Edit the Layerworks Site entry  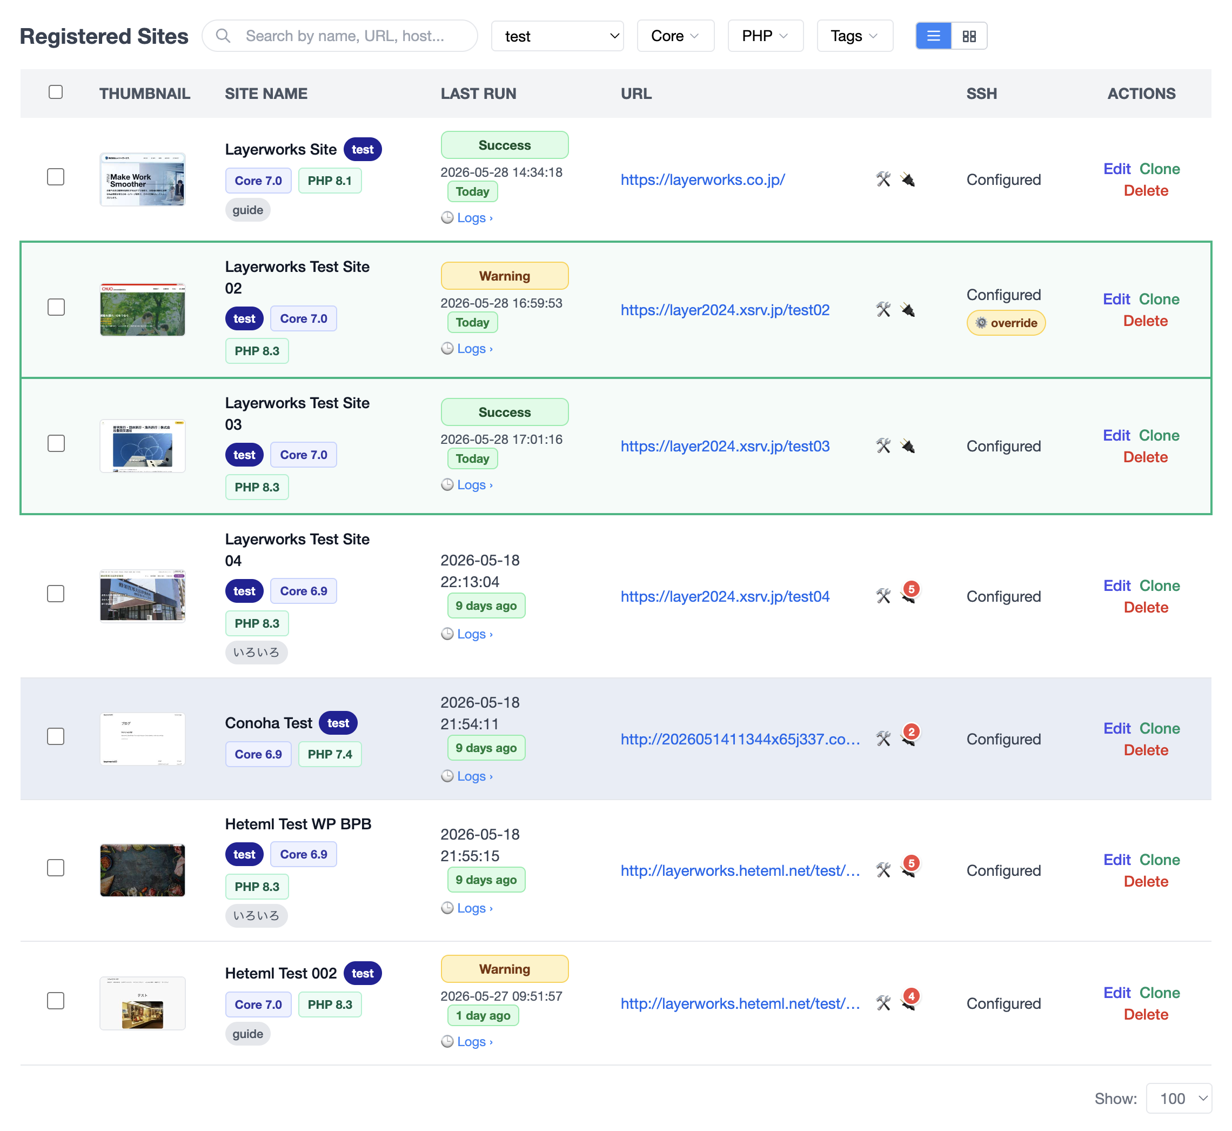pos(1116,169)
